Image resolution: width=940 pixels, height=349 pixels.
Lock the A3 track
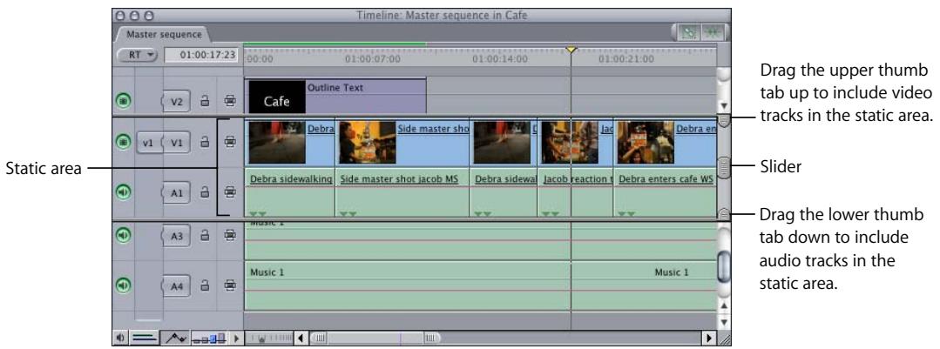point(204,235)
